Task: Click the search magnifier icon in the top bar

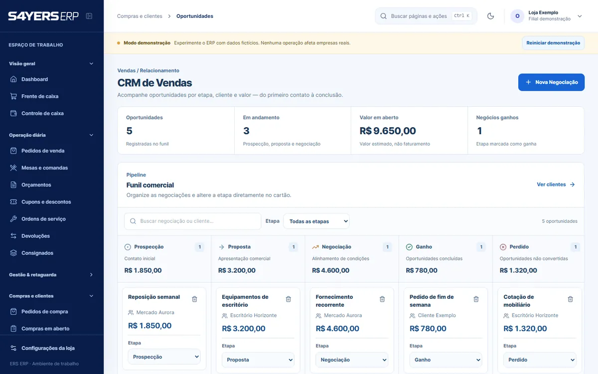Action: [x=383, y=16]
